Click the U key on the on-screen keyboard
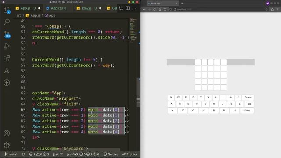The image size is (281, 158). pos(216,97)
